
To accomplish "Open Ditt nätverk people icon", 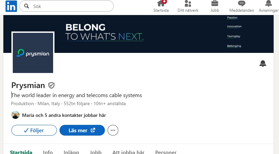I will tap(188, 3).
